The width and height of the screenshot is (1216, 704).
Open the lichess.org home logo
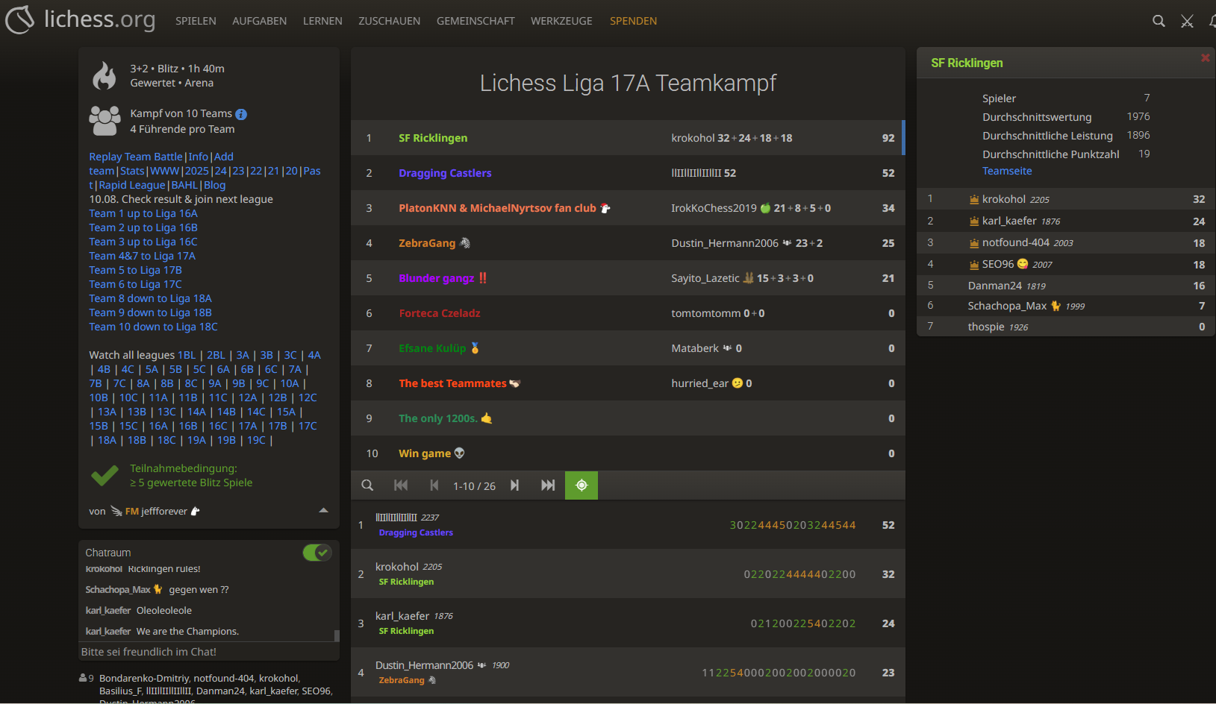(x=81, y=19)
